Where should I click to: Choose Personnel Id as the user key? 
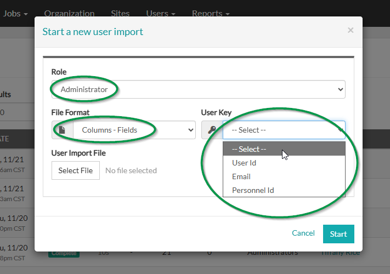click(284, 190)
